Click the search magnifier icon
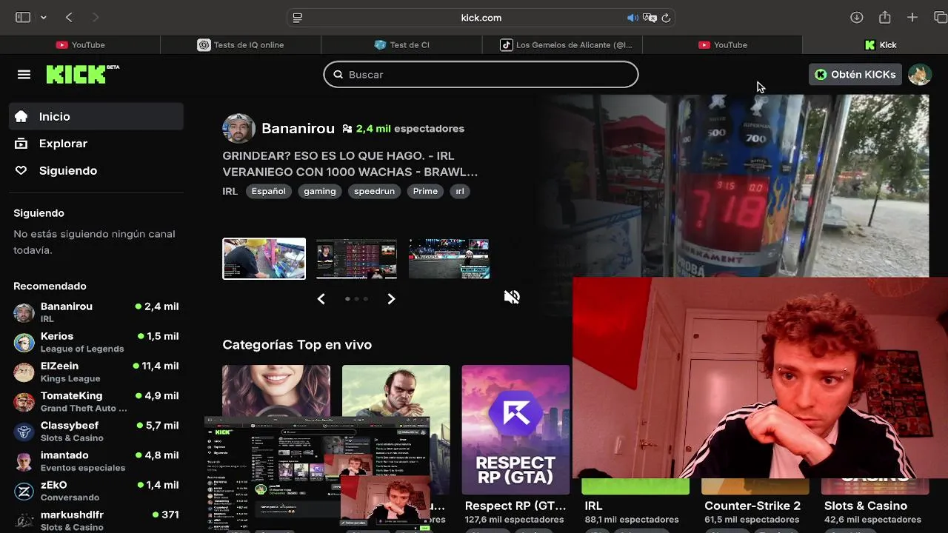Screen dimensions: 948x533 click(x=338, y=74)
